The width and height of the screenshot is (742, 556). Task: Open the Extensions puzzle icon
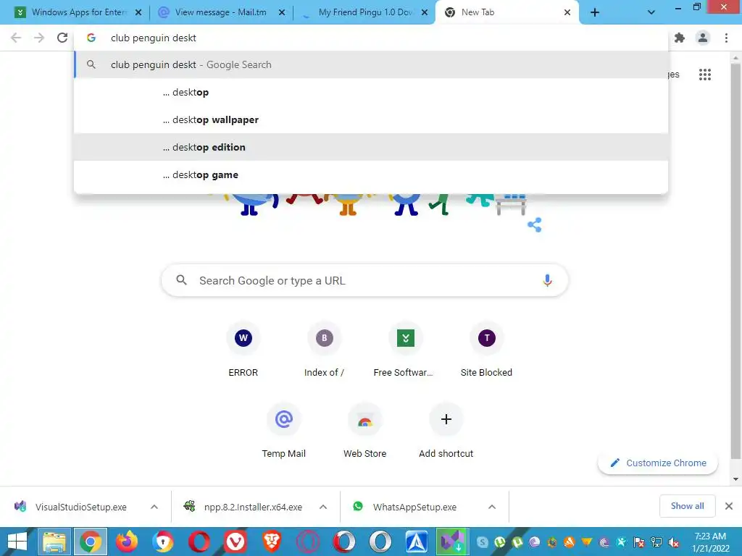tap(680, 38)
